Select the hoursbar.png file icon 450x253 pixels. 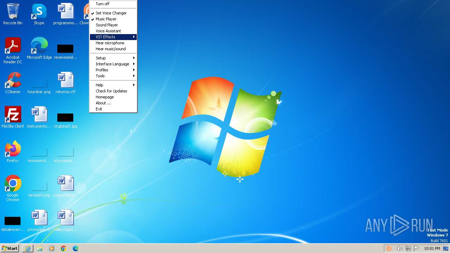(x=39, y=86)
